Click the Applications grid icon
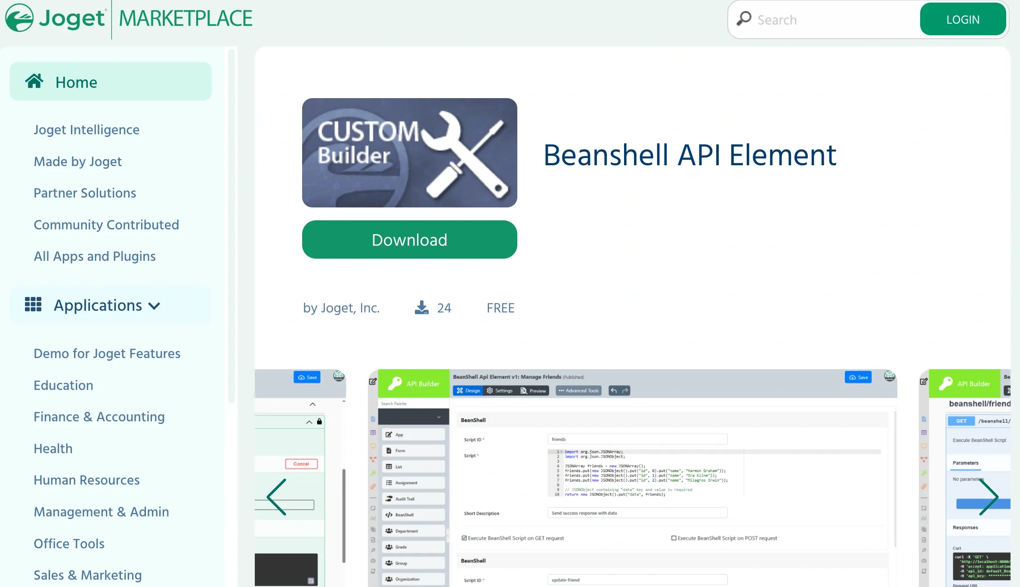The image size is (1020, 587). click(33, 304)
